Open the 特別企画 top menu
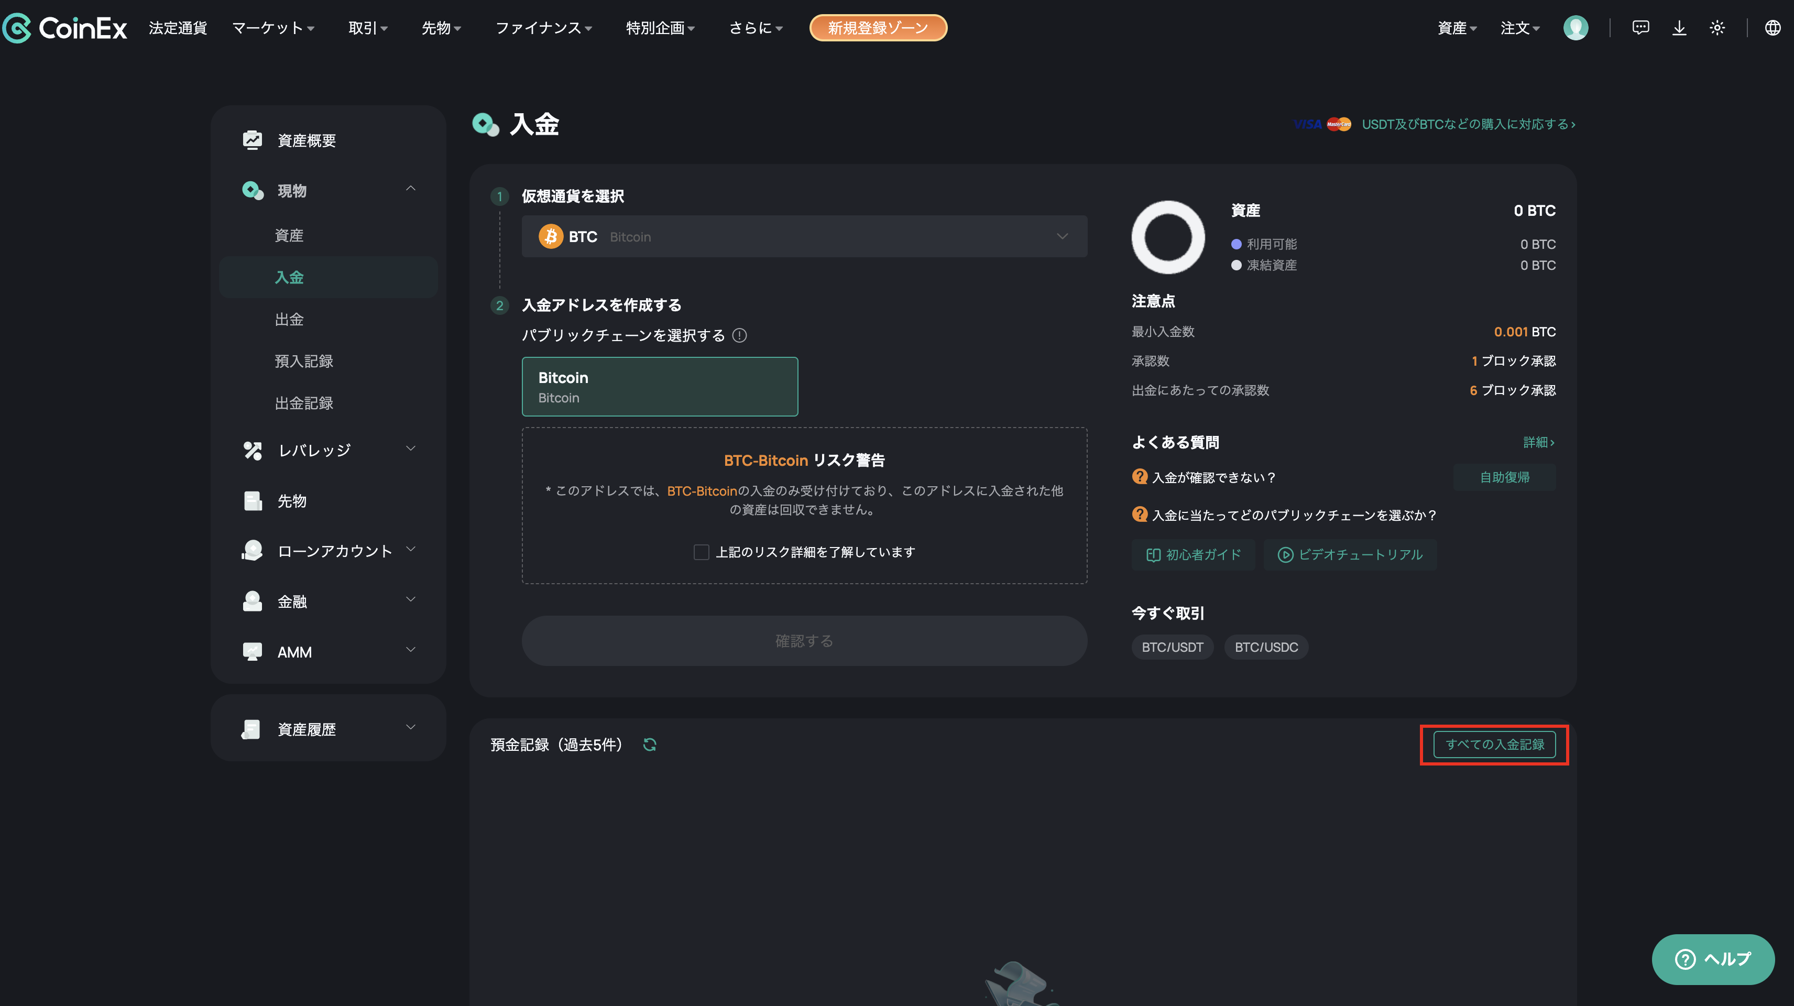This screenshot has height=1006, width=1794. click(660, 28)
